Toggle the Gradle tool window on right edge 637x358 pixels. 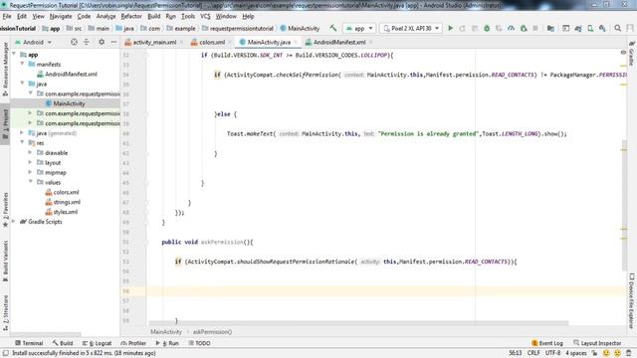tap(631, 53)
